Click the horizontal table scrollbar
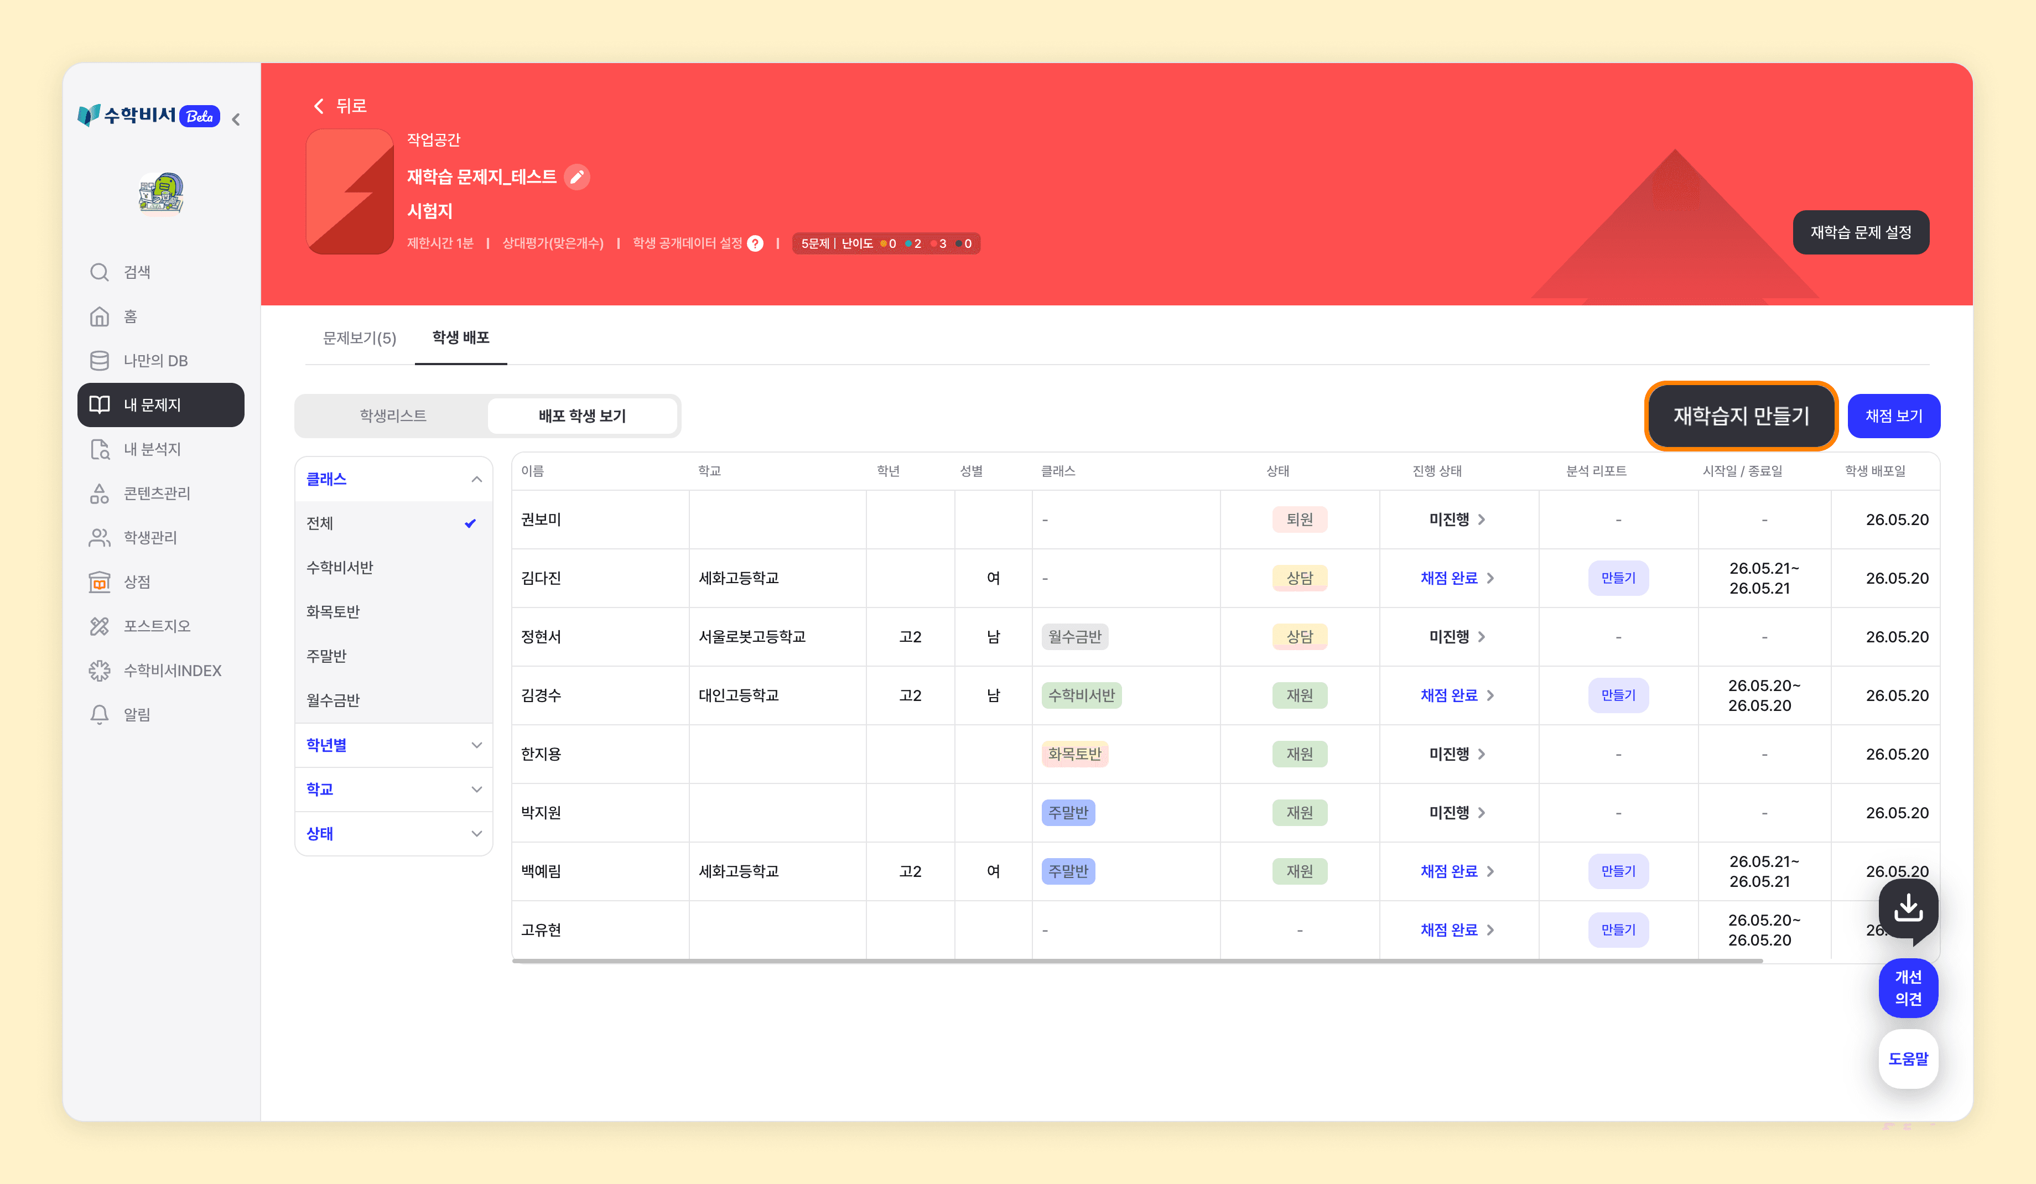The width and height of the screenshot is (2036, 1184). click(x=1137, y=960)
